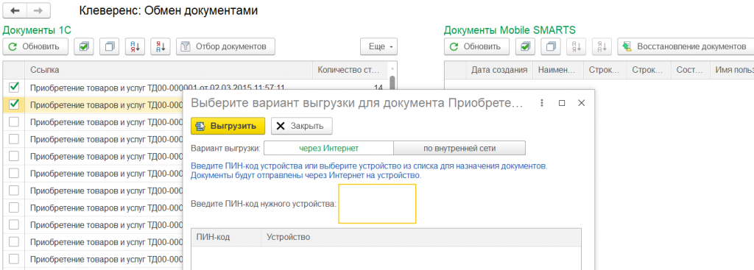Open Отбор документов filter
This screenshot has width=754, height=270.
225,46
